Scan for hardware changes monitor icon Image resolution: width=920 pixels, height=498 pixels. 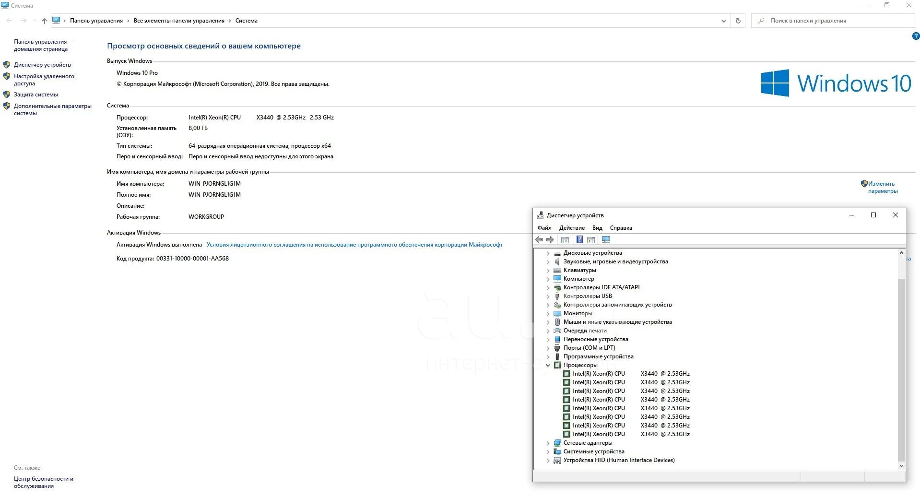tap(606, 240)
